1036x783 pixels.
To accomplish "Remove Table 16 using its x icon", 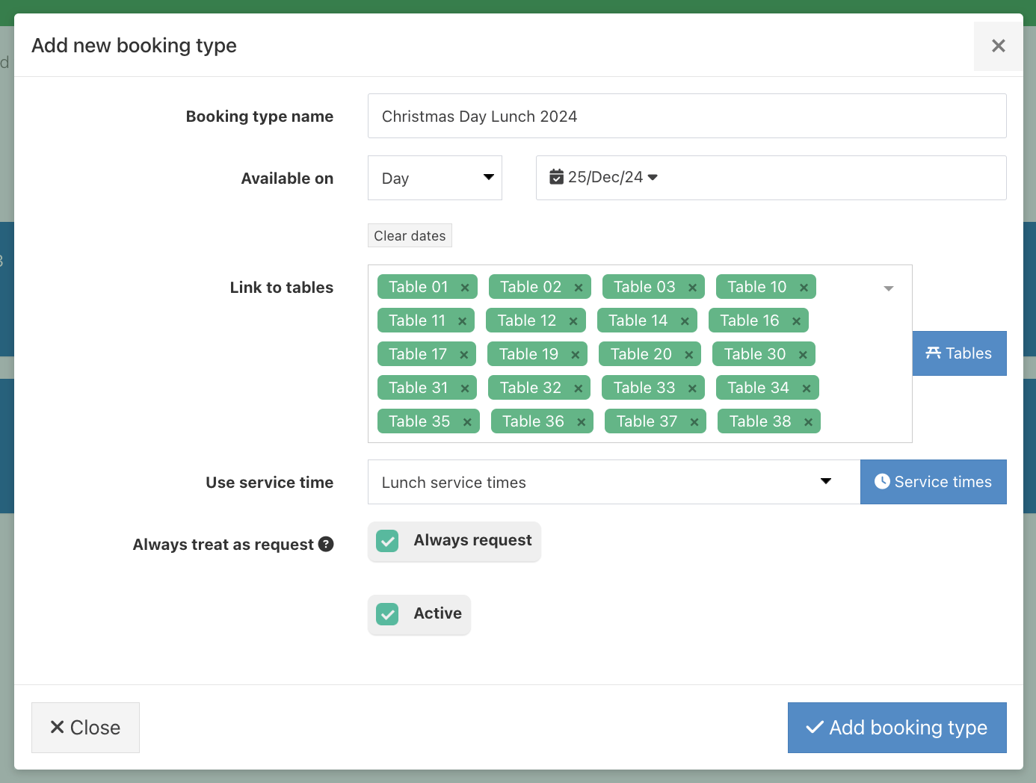I will (797, 320).
